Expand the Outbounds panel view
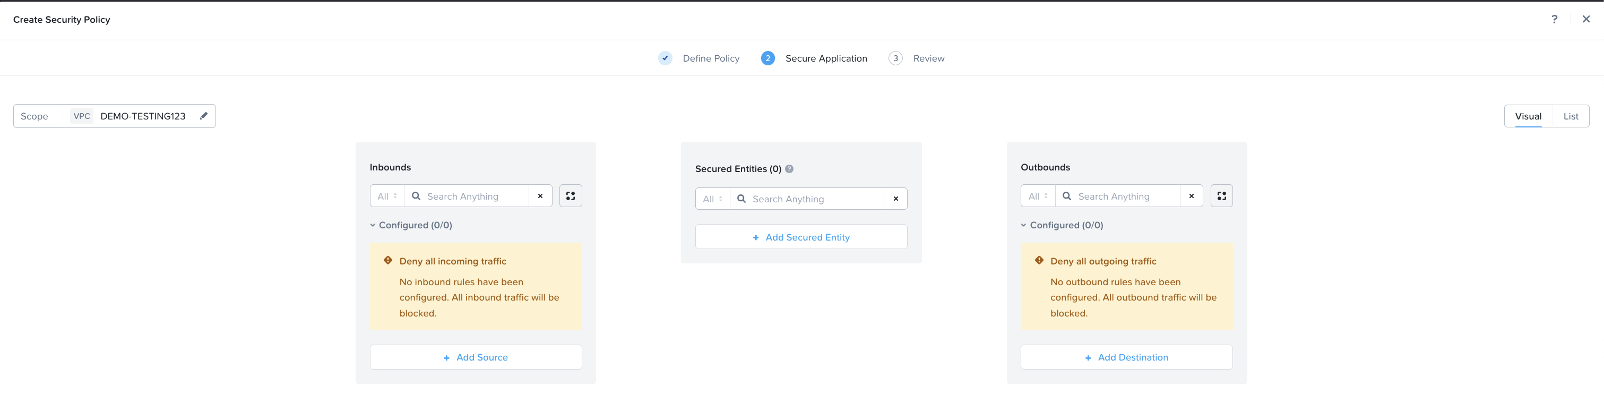This screenshot has width=1604, height=411. (1221, 196)
